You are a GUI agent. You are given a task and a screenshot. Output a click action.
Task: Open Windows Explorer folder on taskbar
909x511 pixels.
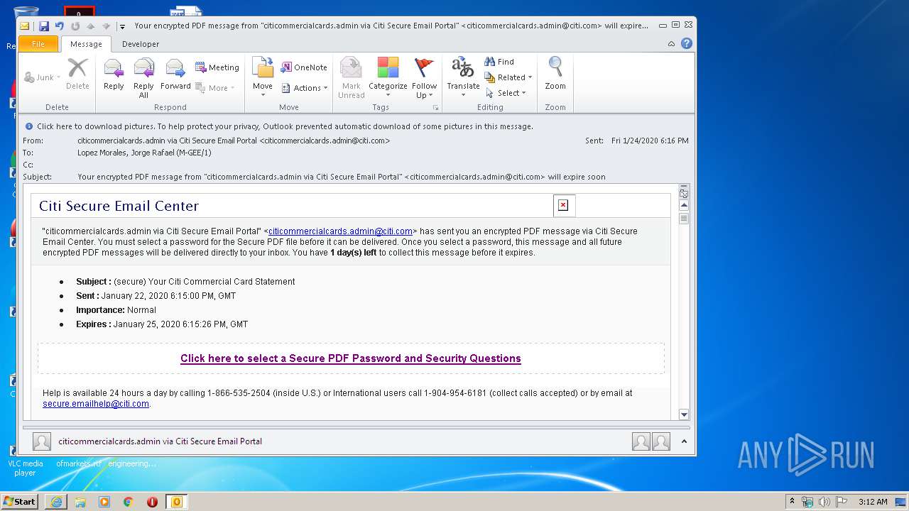(80, 502)
